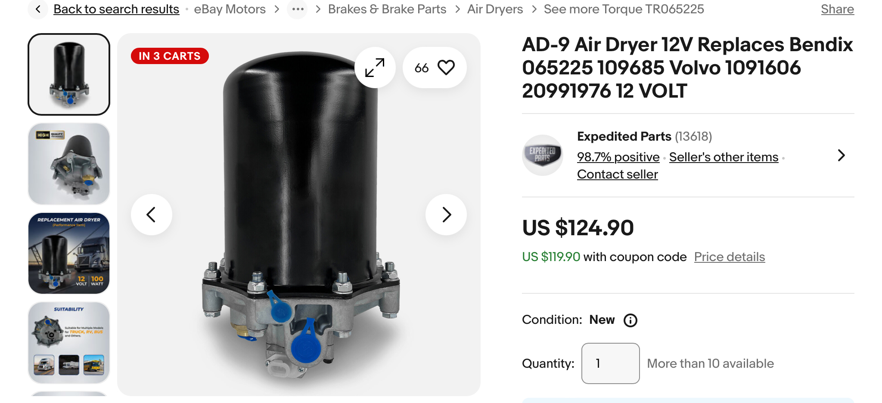
Task: Select the High Quality underside thumbnail
Action: click(69, 164)
